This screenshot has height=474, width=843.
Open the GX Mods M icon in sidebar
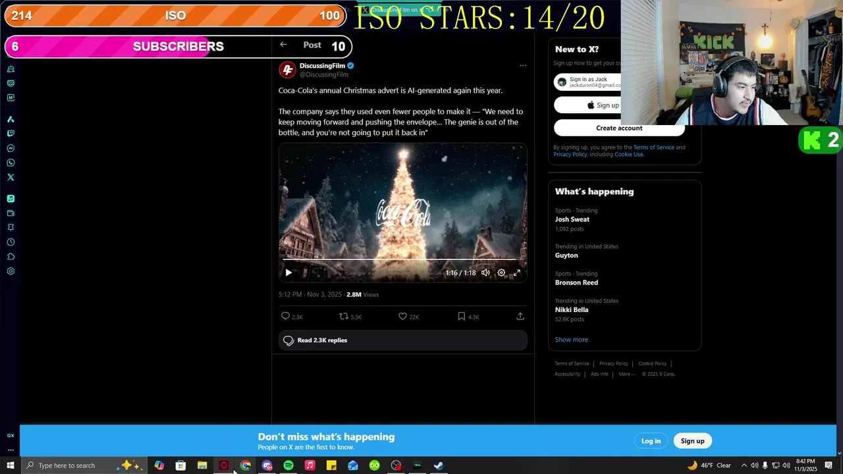click(11, 98)
